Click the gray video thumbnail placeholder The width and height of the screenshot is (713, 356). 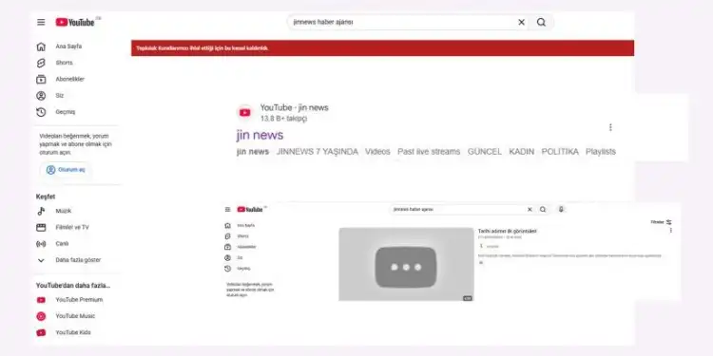(x=406, y=264)
